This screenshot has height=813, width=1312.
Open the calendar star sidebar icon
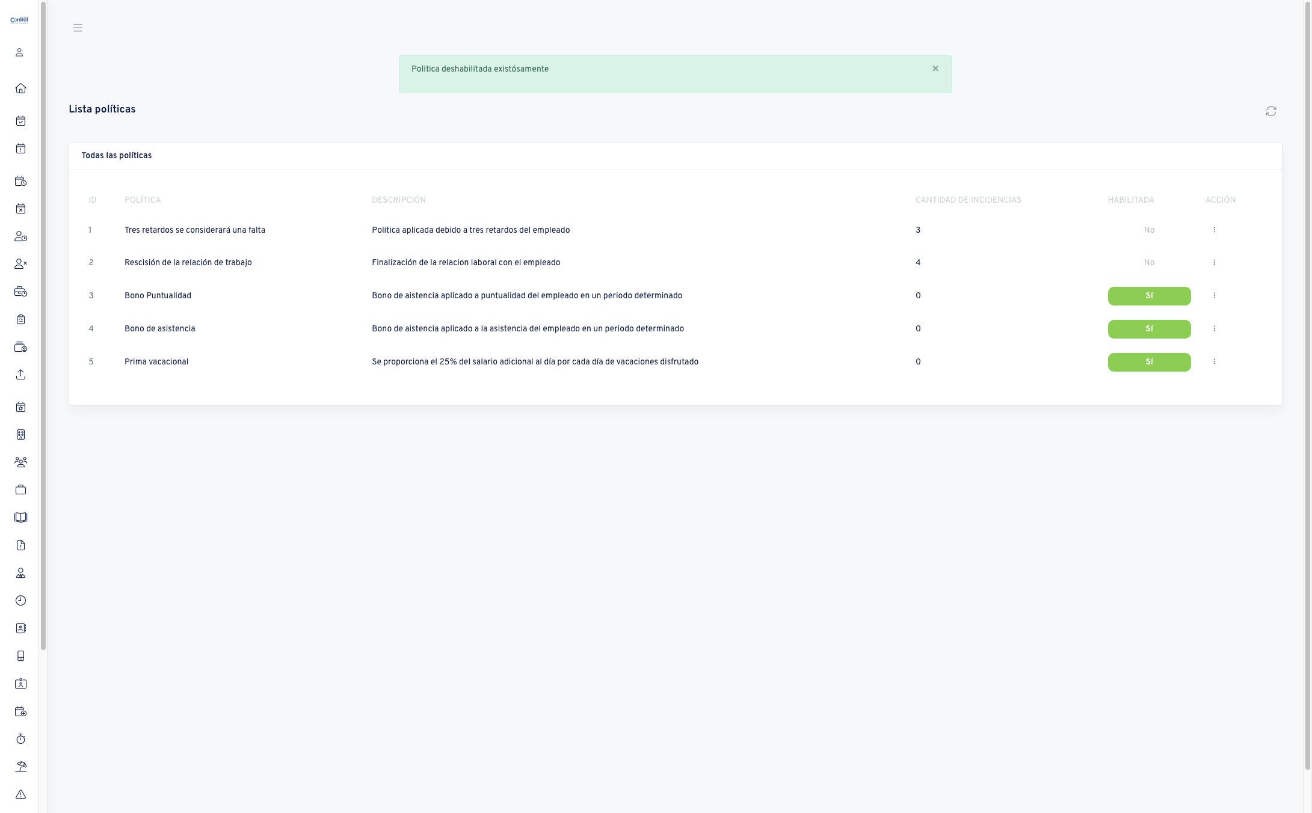[20, 407]
